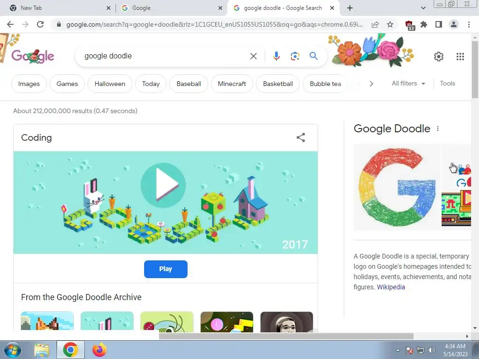Switch to the Google tab

pyautogui.click(x=172, y=8)
